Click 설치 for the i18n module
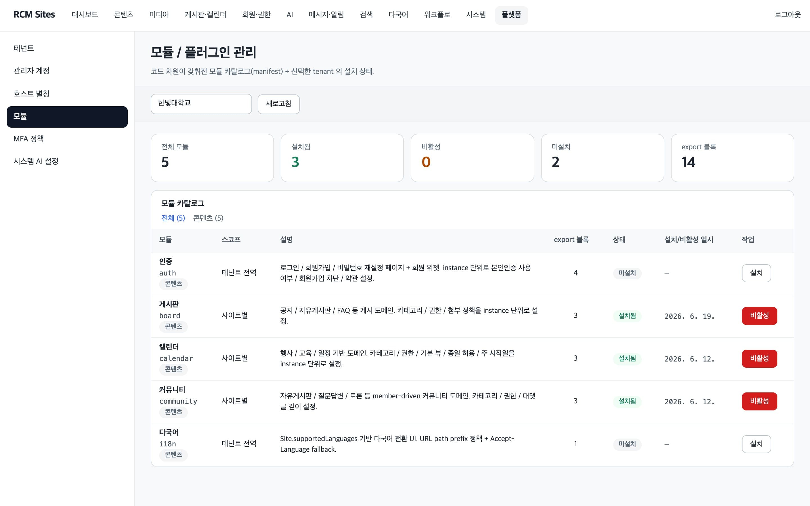The width and height of the screenshot is (810, 506). coord(756,444)
